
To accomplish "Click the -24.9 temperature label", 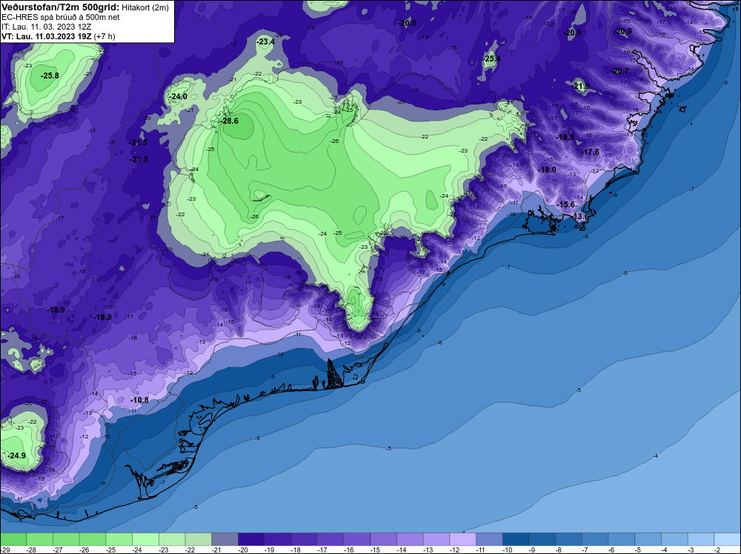I will tap(16, 455).
